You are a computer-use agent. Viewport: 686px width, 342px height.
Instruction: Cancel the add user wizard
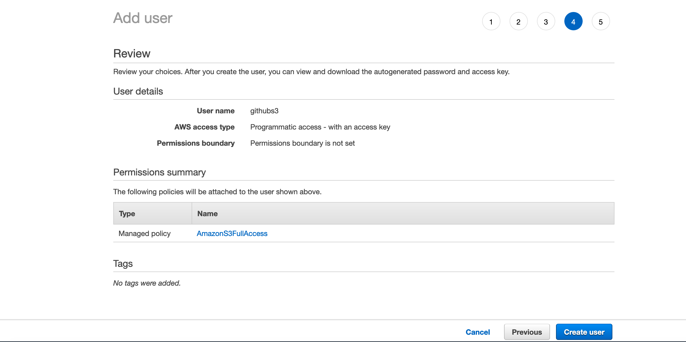(x=477, y=332)
